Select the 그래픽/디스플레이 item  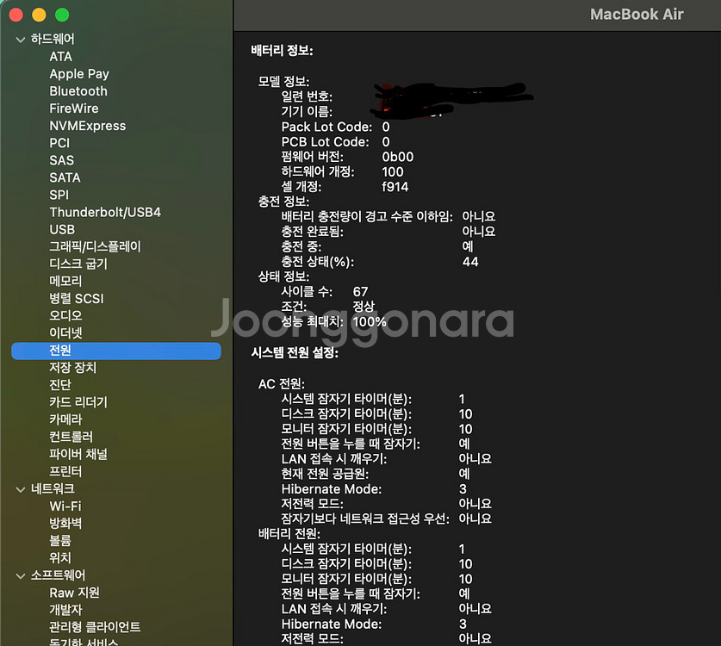pos(103,246)
